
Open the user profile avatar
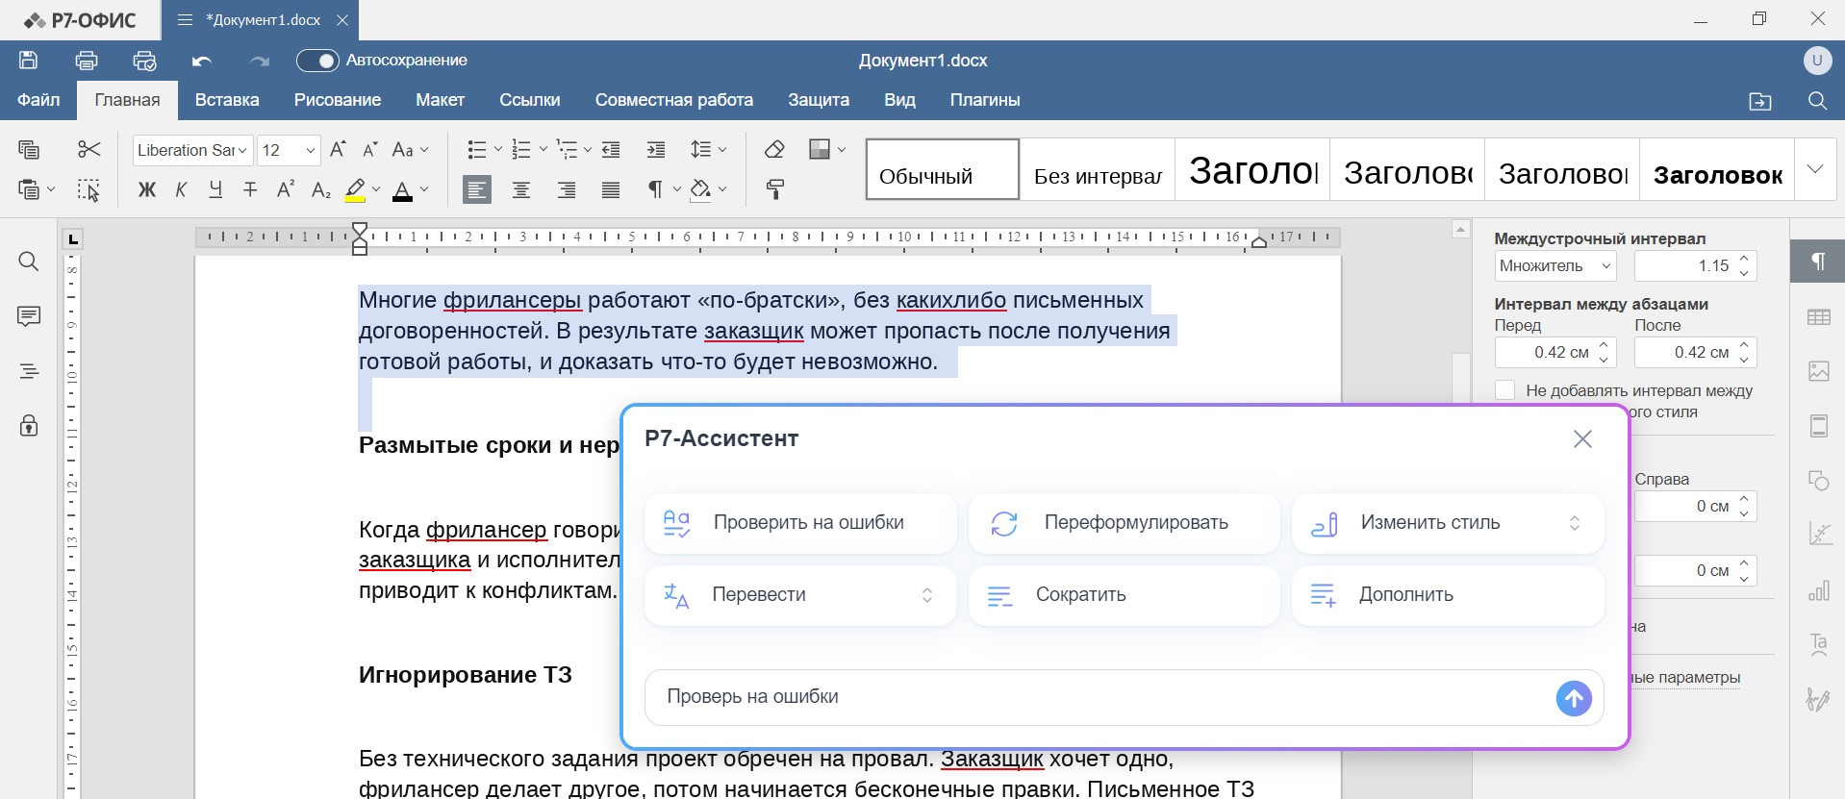[1817, 60]
